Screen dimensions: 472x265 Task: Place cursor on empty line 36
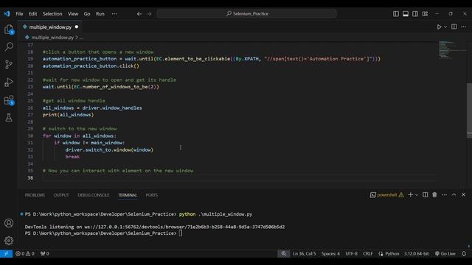click(239, 177)
